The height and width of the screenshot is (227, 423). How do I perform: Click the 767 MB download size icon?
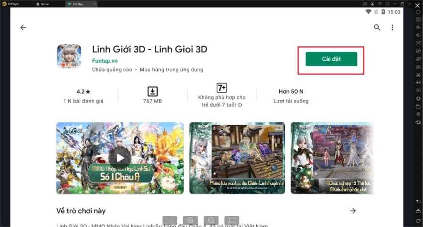coord(152,91)
